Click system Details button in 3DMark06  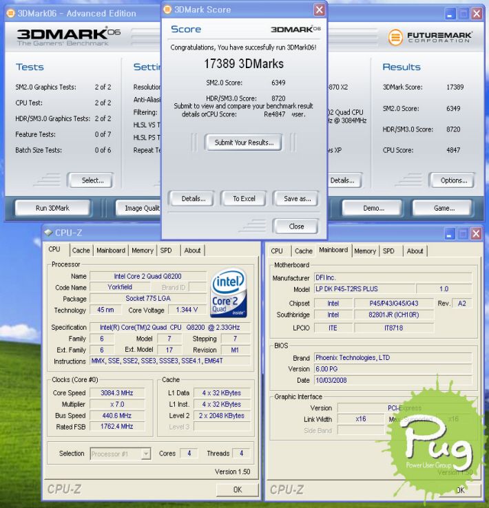[x=344, y=180]
